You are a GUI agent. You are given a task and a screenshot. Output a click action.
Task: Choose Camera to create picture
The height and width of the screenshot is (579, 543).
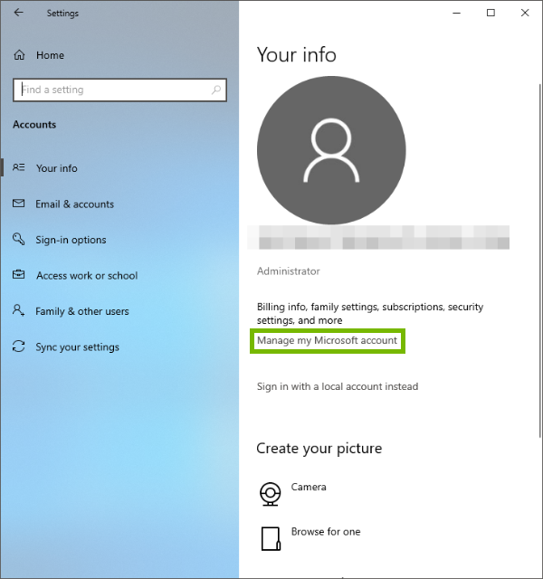pyautogui.click(x=309, y=487)
